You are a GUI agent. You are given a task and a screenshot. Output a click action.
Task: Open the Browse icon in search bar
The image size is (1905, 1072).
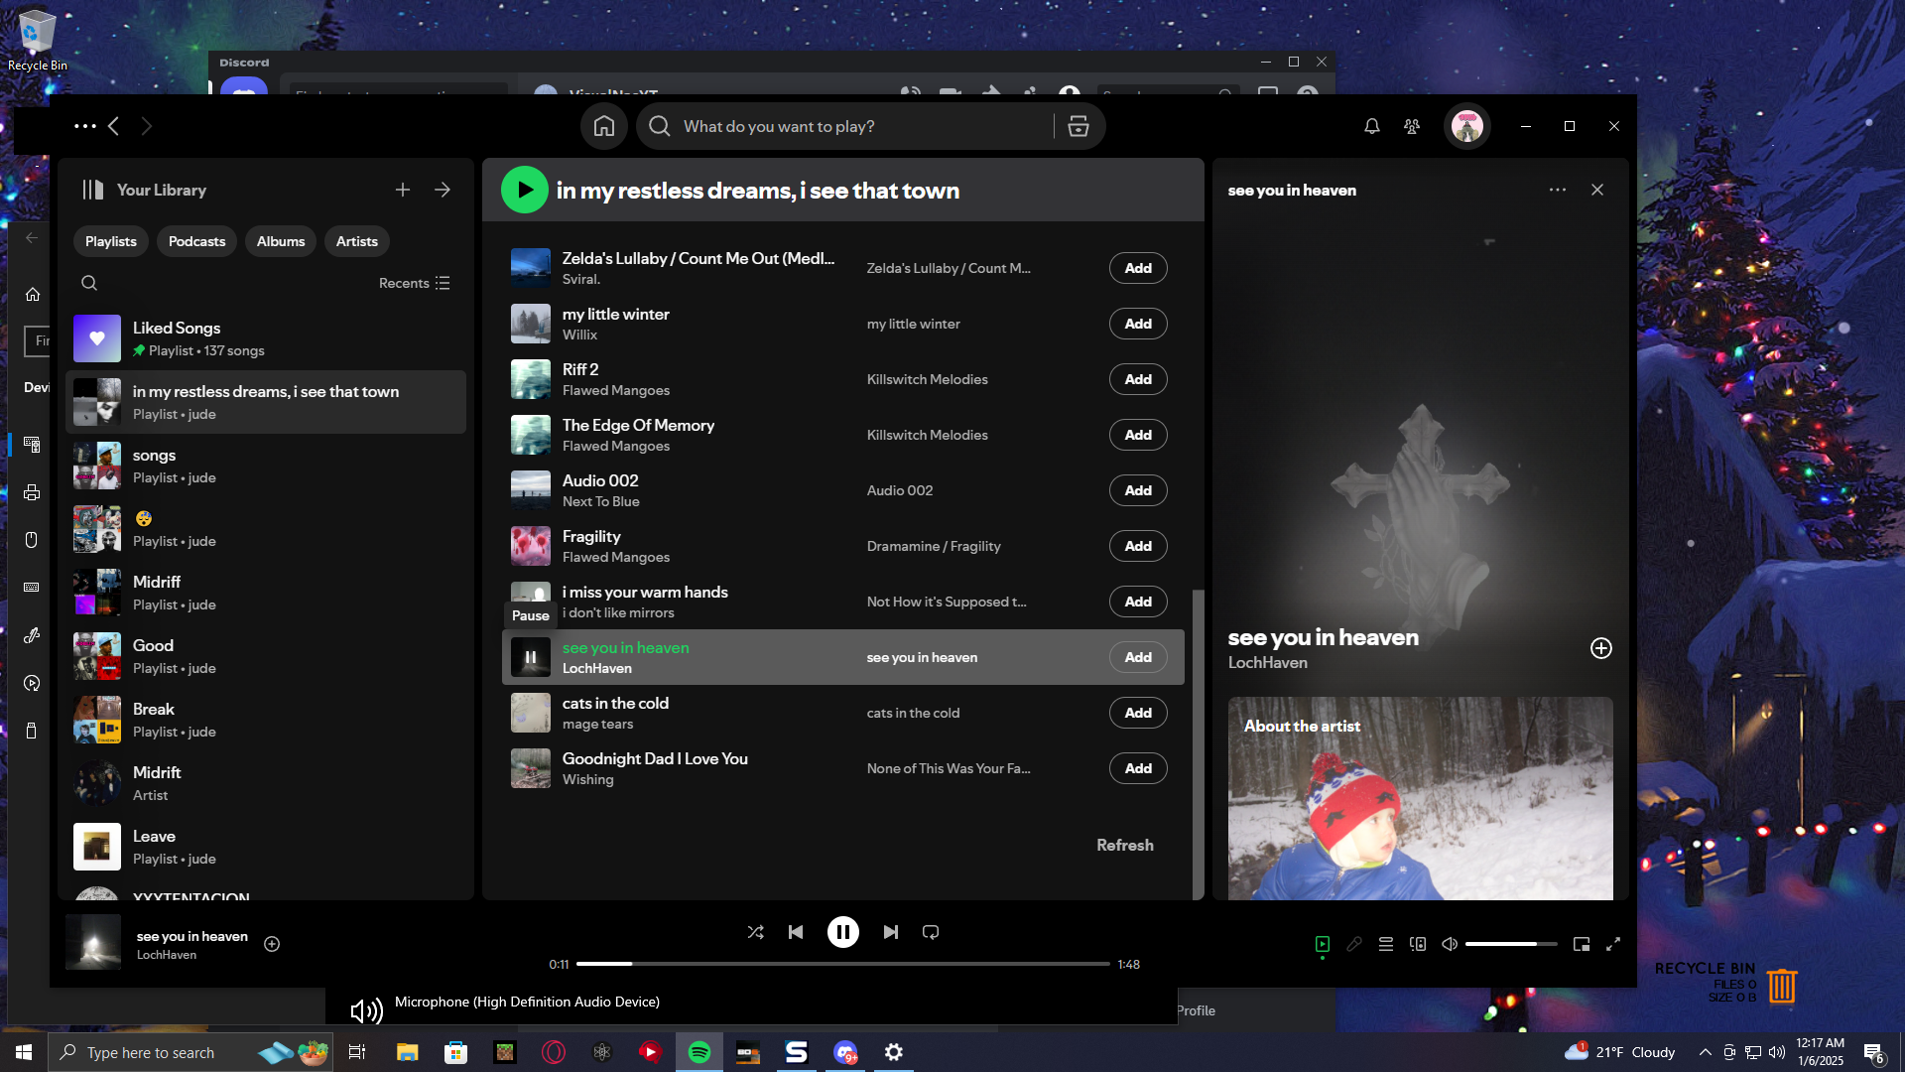pos(1079,126)
